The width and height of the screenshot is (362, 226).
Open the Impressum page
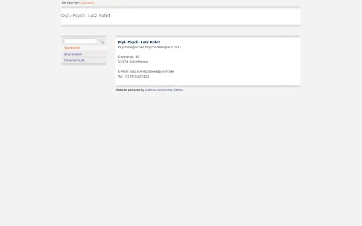(x=73, y=54)
